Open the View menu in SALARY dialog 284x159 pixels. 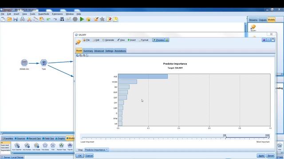coord(121,40)
